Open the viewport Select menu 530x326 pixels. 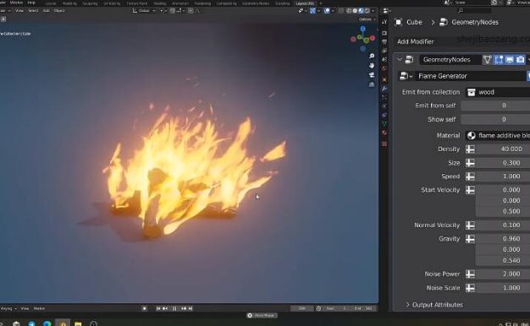pos(33,11)
